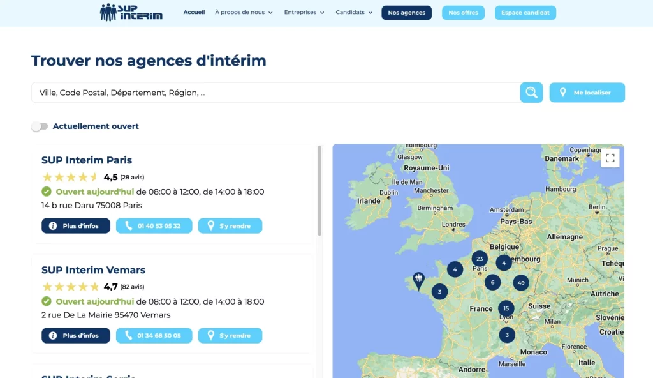The height and width of the screenshot is (378, 653).
Task: Go to the Accueil page
Action: (194, 13)
